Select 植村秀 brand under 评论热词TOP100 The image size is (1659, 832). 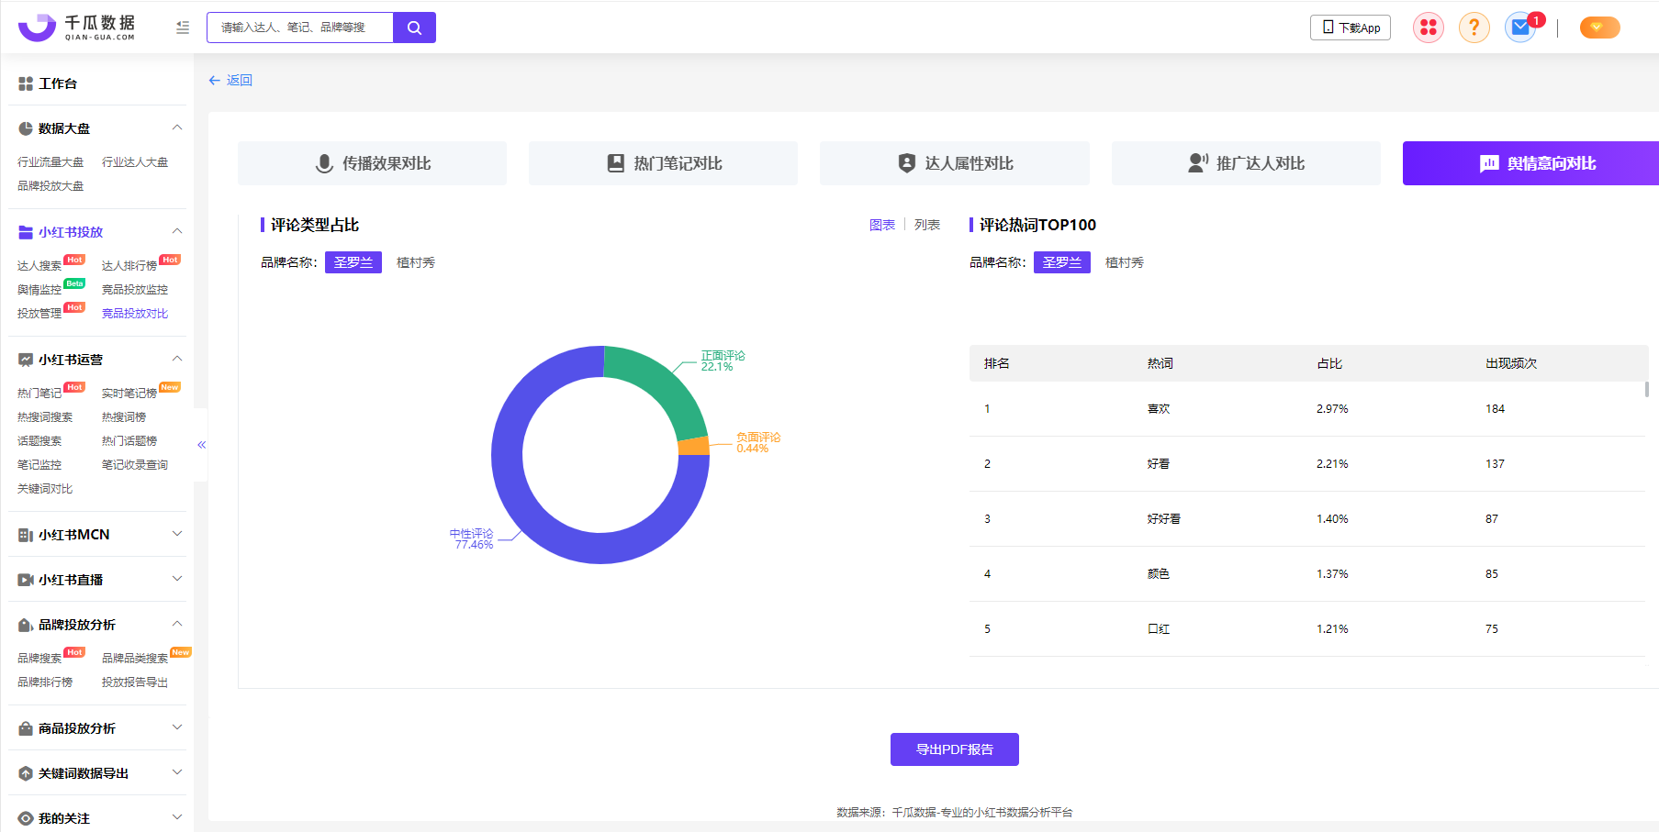click(x=1125, y=262)
